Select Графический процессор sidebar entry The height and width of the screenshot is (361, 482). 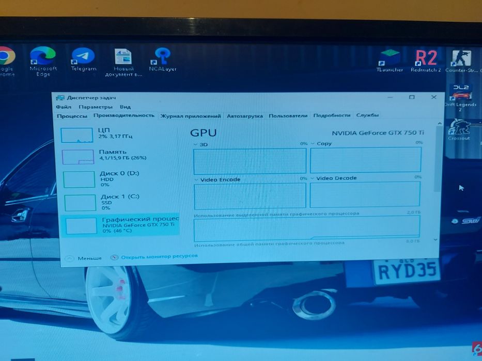click(x=120, y=225)
